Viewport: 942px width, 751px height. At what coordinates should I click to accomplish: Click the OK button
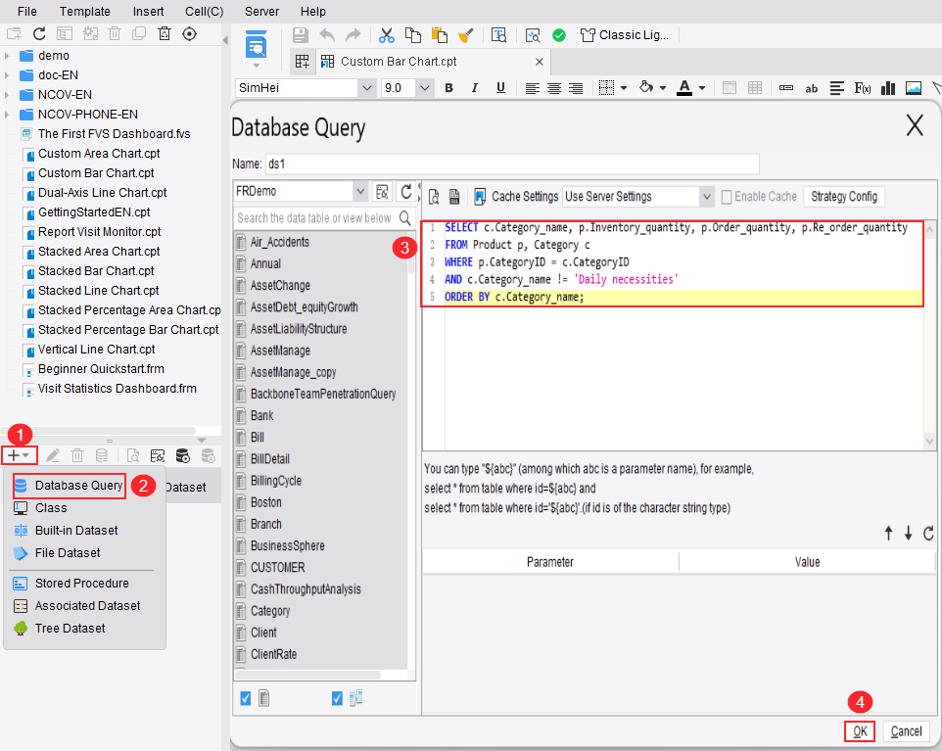(860, 731)
